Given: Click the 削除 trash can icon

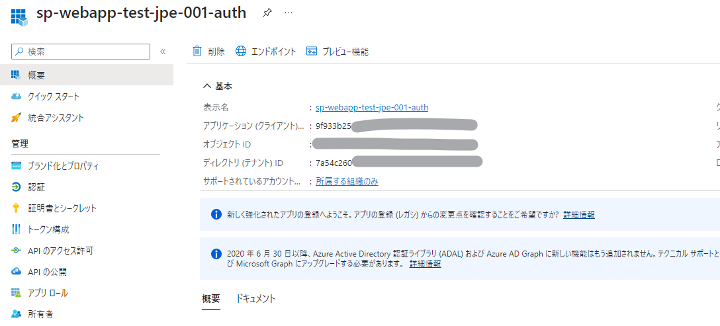Looking at the screenshot, I should (x=197, y=51).
